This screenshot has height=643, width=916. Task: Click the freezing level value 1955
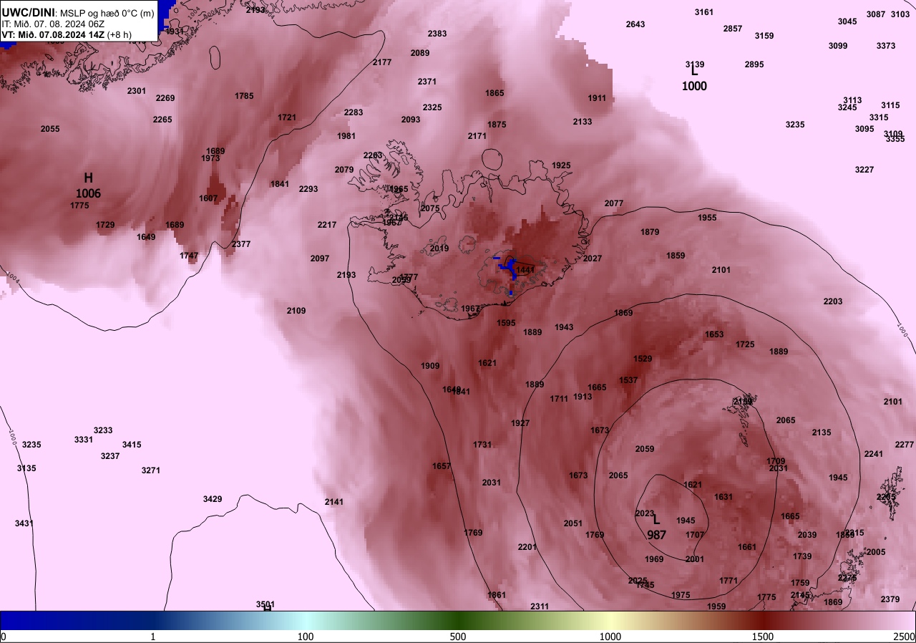(x=707, y=218)
